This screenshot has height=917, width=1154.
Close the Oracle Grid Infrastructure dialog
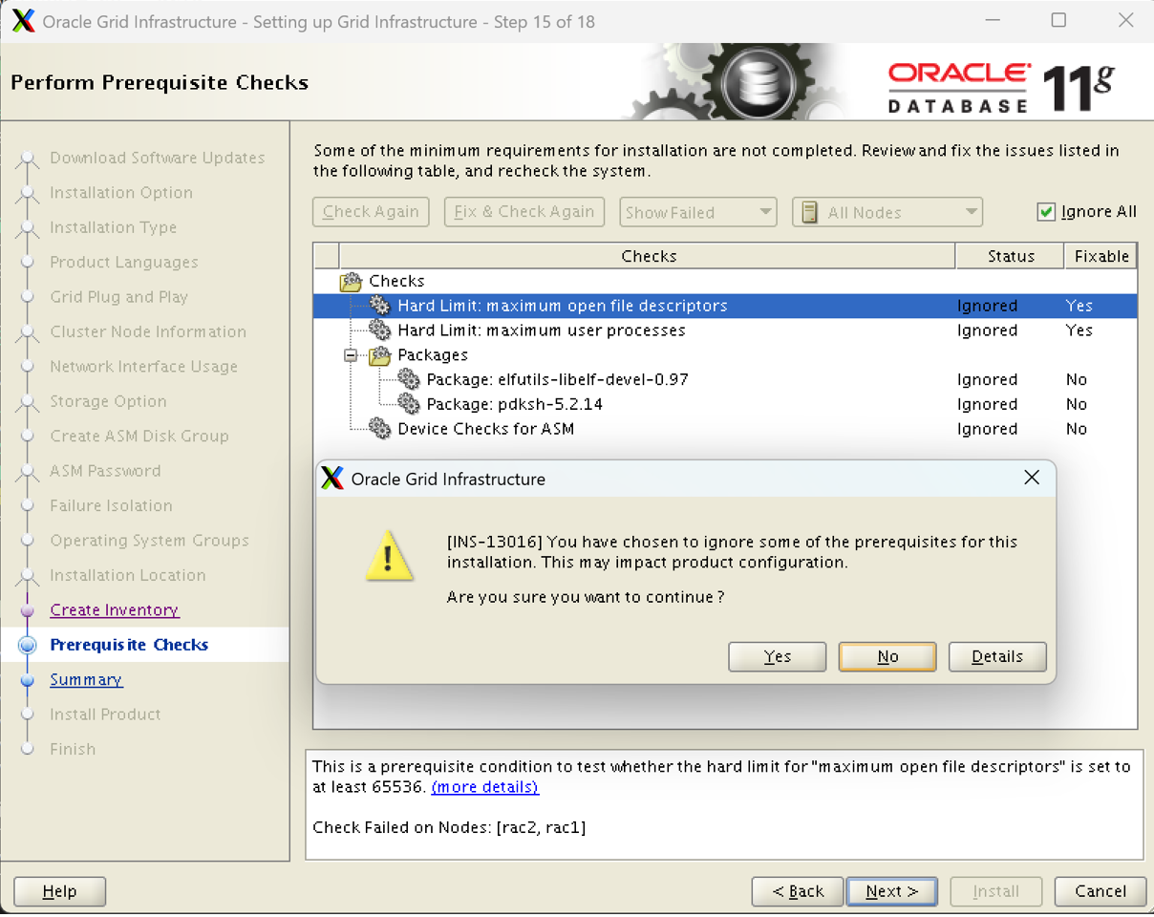click(1032, 478)
